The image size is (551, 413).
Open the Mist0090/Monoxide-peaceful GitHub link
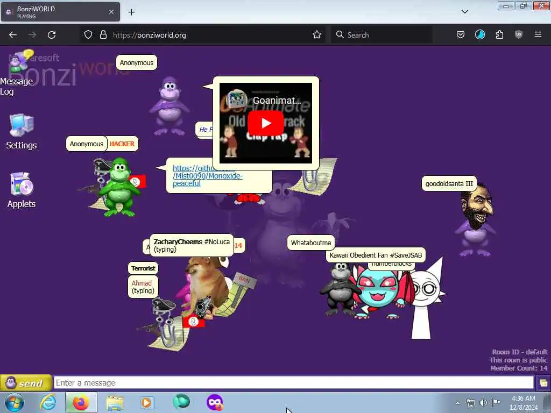pyautogui.click(x=207, y=176)
